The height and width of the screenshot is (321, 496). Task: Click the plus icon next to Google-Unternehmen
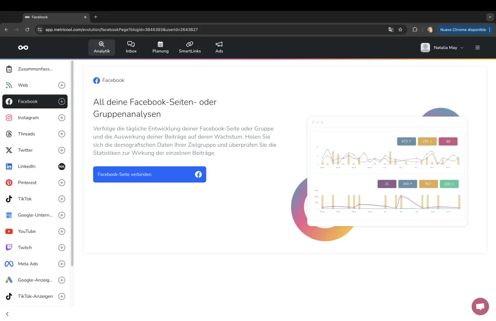(62, 215)
